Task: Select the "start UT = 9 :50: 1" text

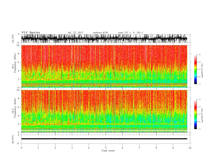Action: click(131, 33)
